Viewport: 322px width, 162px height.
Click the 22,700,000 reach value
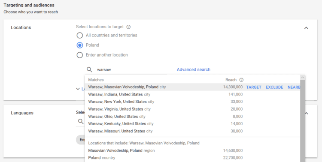(x=233, y=158)
